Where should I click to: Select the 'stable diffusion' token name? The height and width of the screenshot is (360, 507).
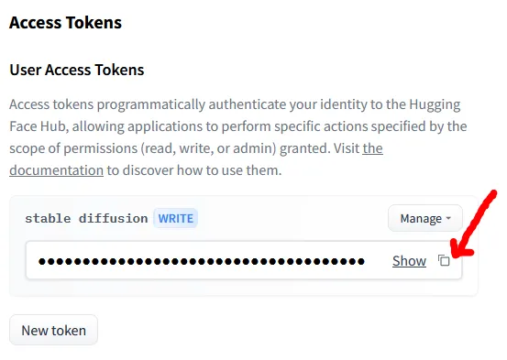point(86,218)
